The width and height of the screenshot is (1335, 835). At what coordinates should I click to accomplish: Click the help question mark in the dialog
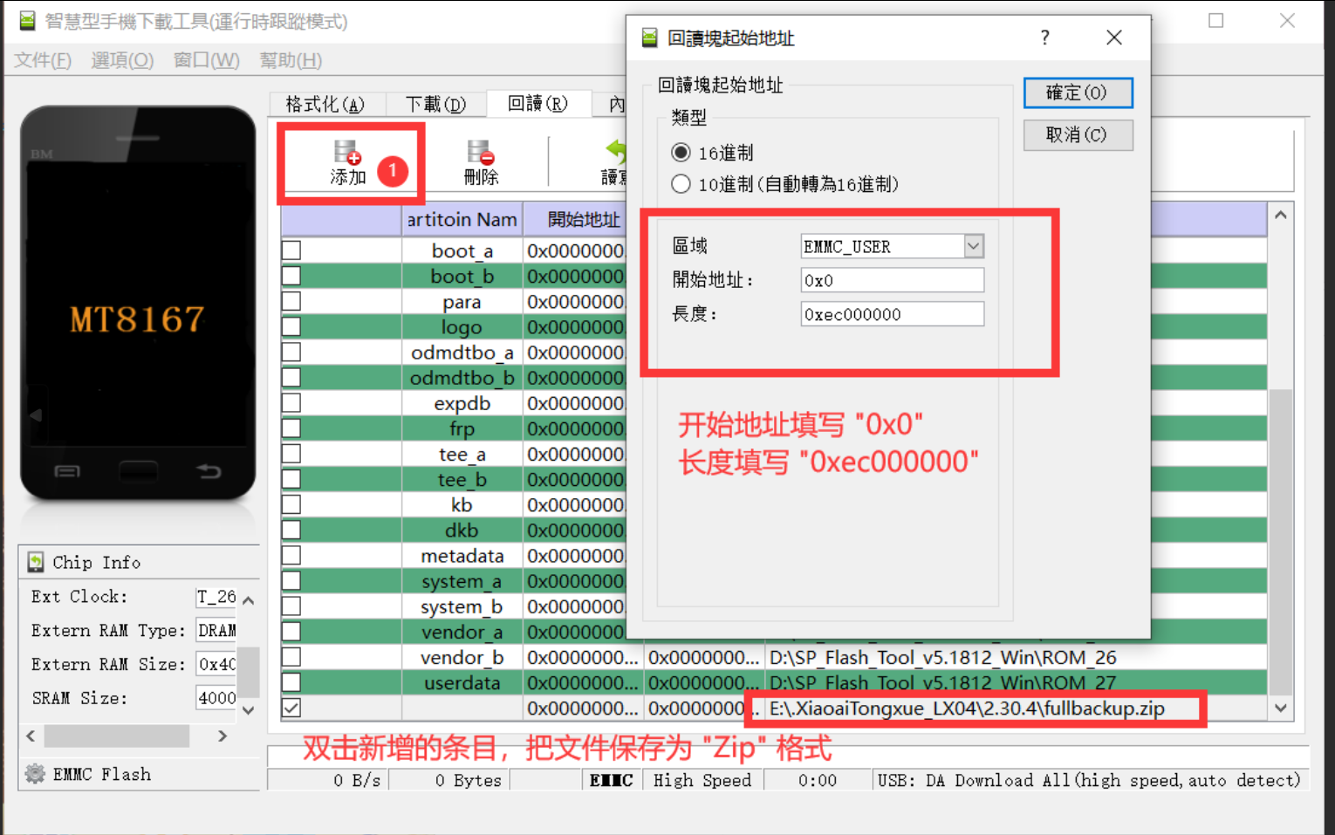(1044, 38)
